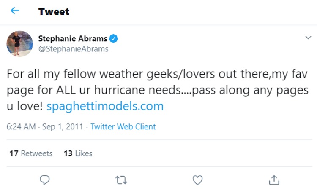Retweet this tweet using the retweet icon
This screenshot has width=317, height=193.
120,180
